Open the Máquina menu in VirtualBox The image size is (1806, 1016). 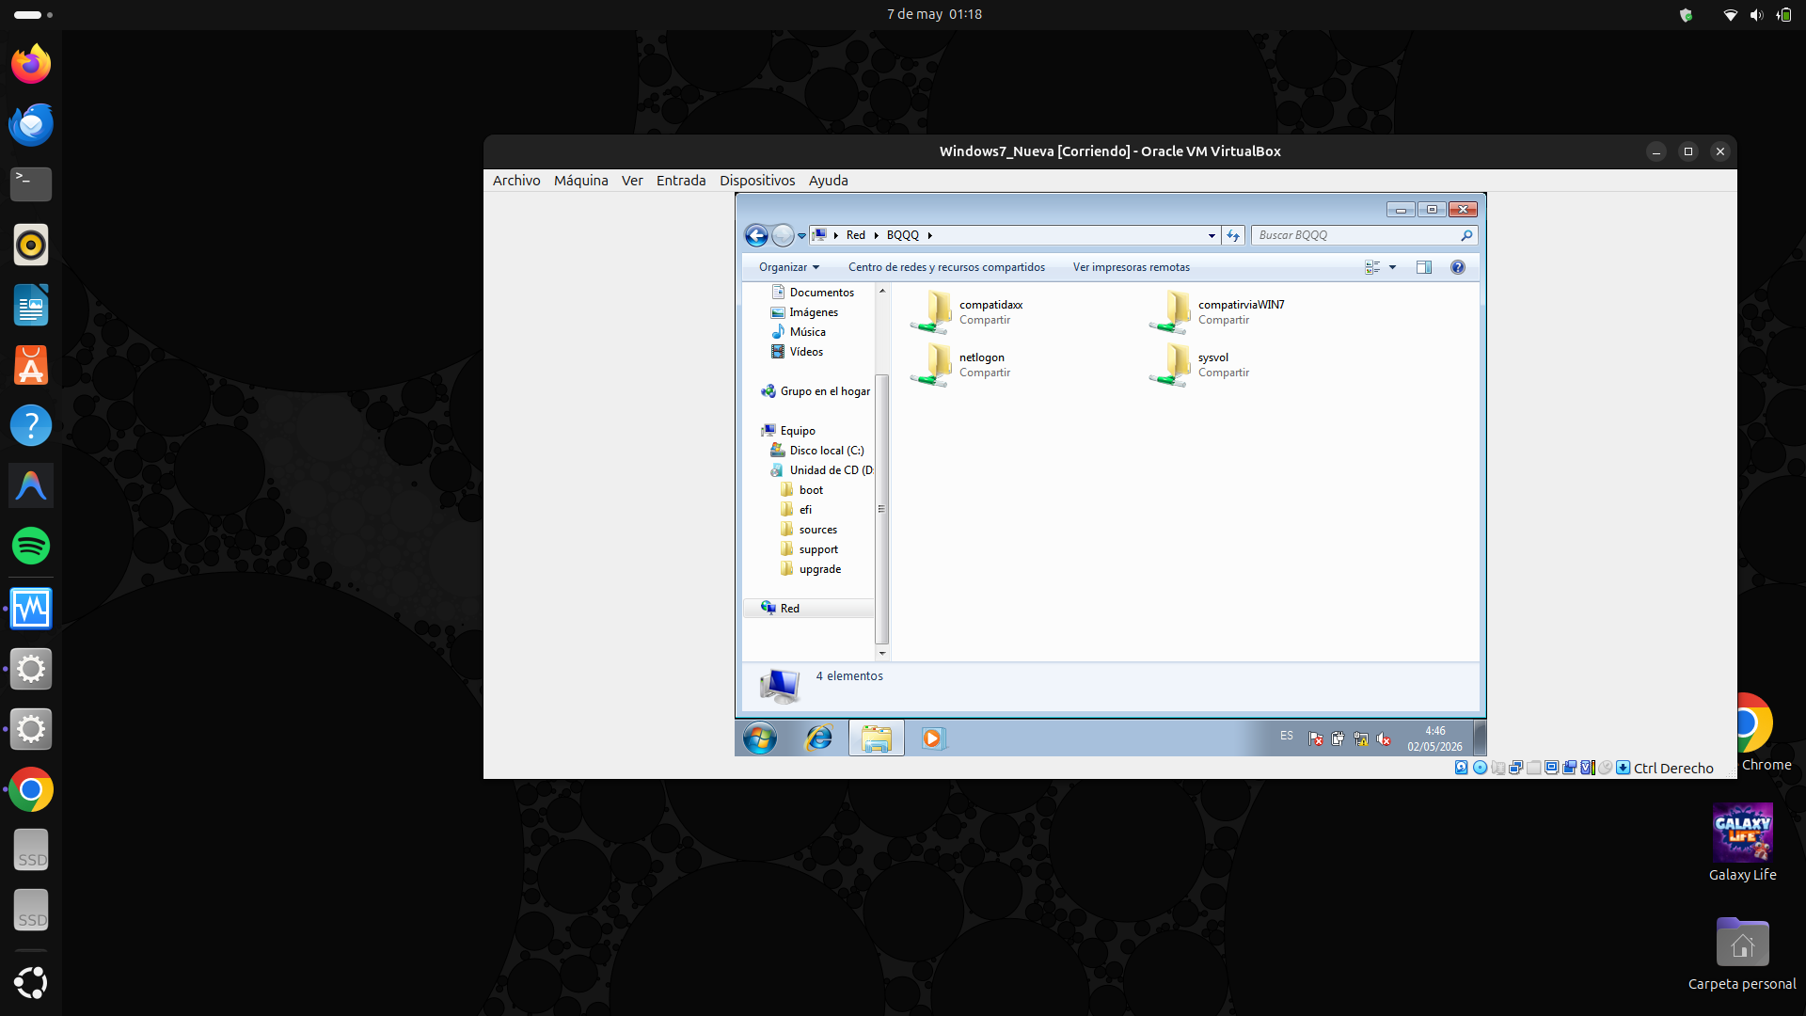(x=580, y=181)
